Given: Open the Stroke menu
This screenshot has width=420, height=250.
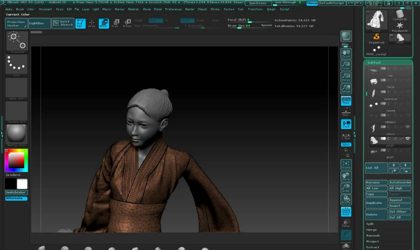Looking at the screenshot, I should [215, 9].
